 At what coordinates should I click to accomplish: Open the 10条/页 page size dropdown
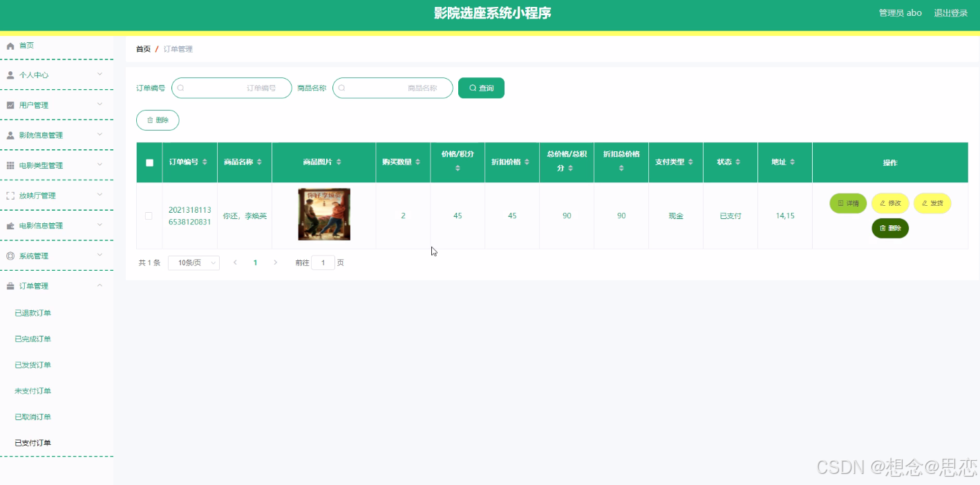(x=194, y=263)
